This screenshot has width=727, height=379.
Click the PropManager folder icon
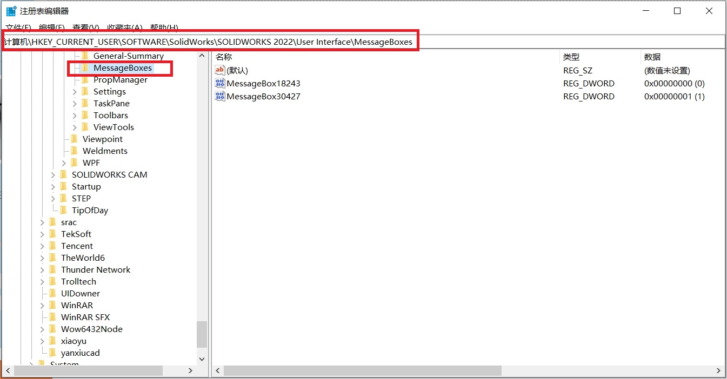[x=85, y=79]
